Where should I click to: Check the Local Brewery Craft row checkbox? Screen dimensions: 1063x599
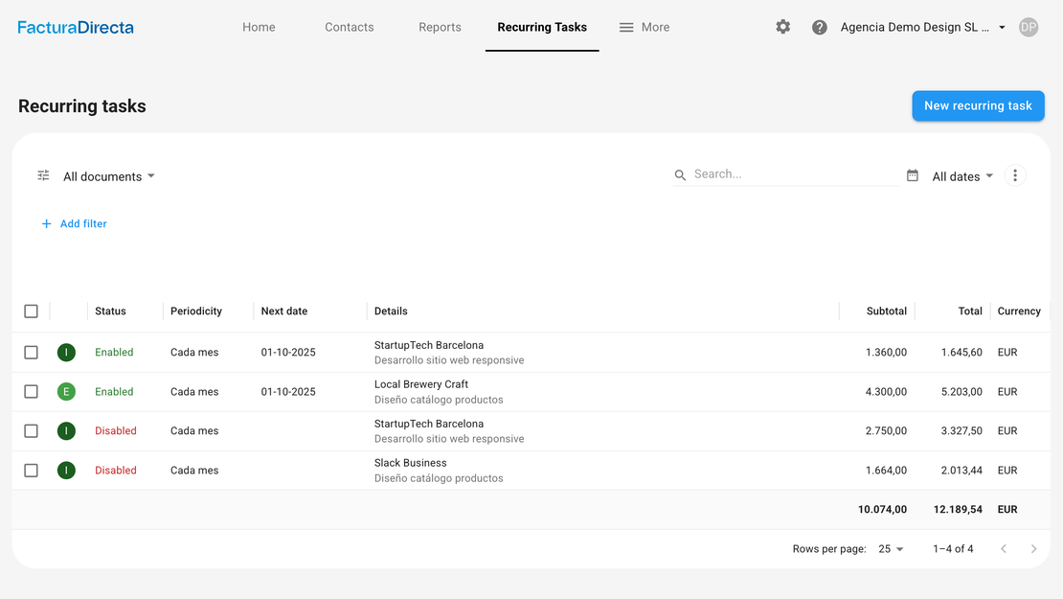32,392
